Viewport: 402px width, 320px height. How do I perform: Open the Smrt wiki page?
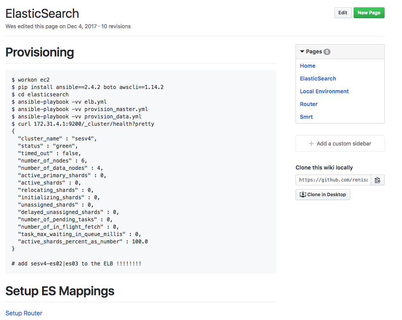(306, 117)
